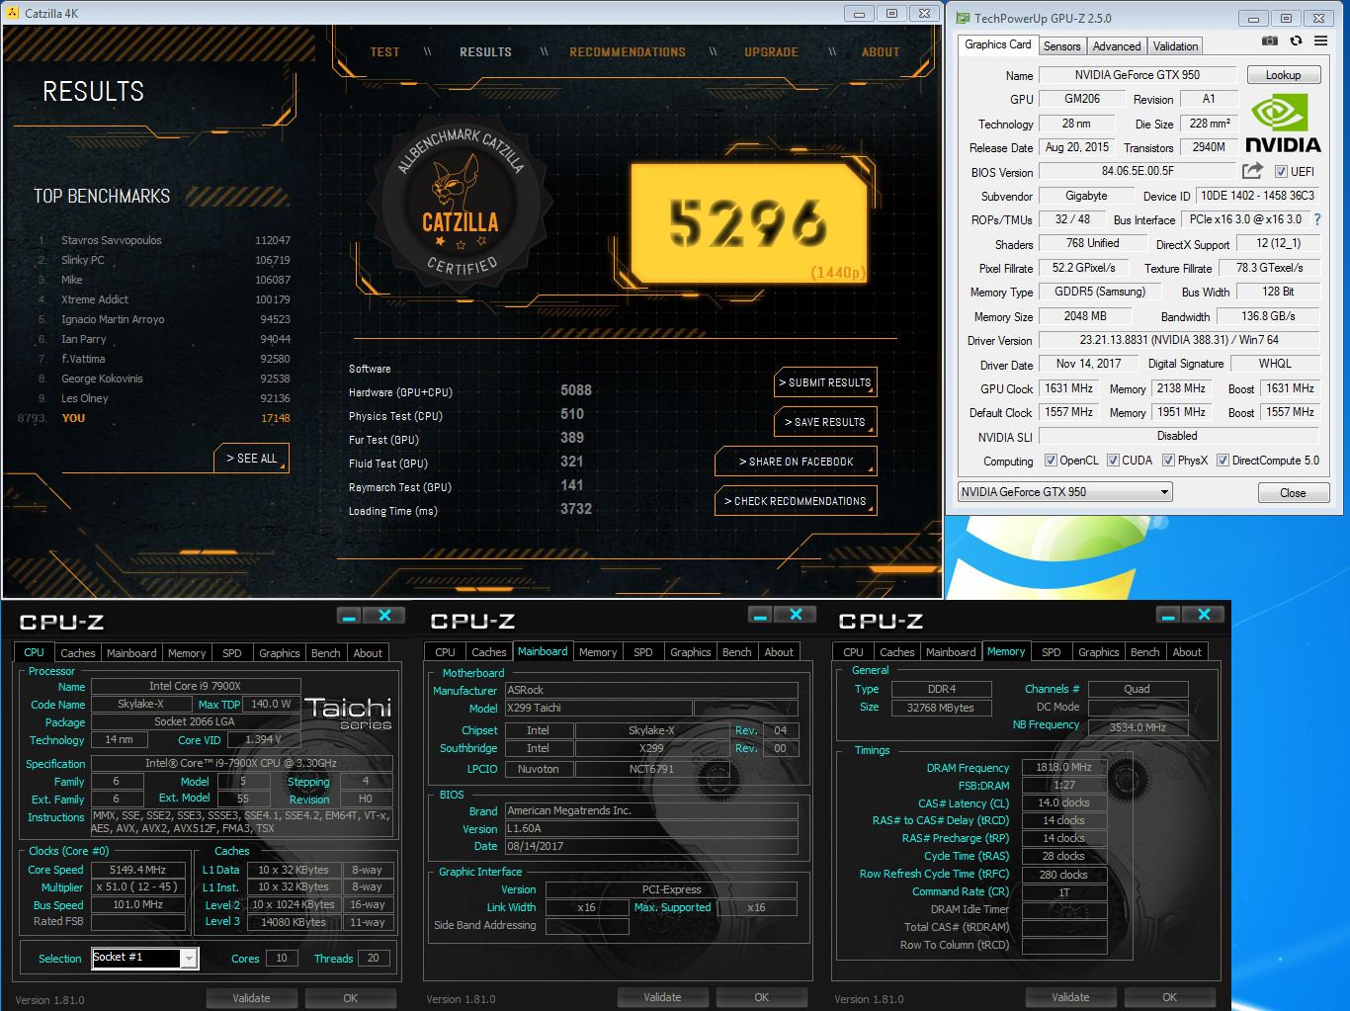Click the GPU-Z title bar icon
The image size is (1350, 1011).
(962, 18)
